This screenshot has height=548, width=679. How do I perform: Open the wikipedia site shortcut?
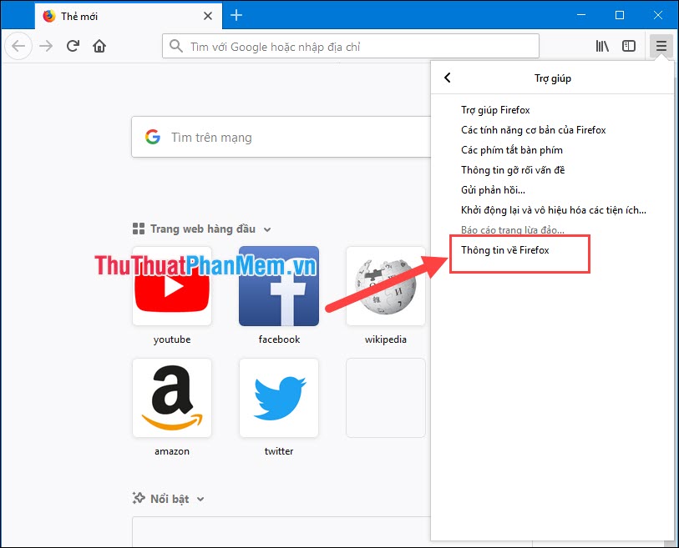[x=385, y=286]
